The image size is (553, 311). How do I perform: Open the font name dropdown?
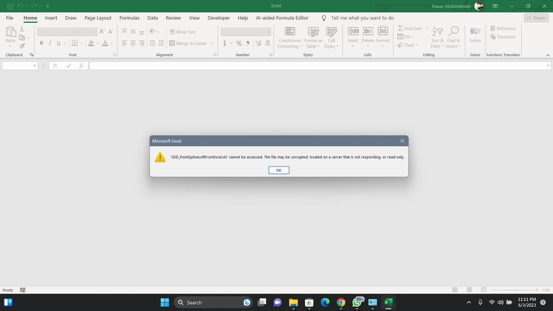[x=76, y=32]
